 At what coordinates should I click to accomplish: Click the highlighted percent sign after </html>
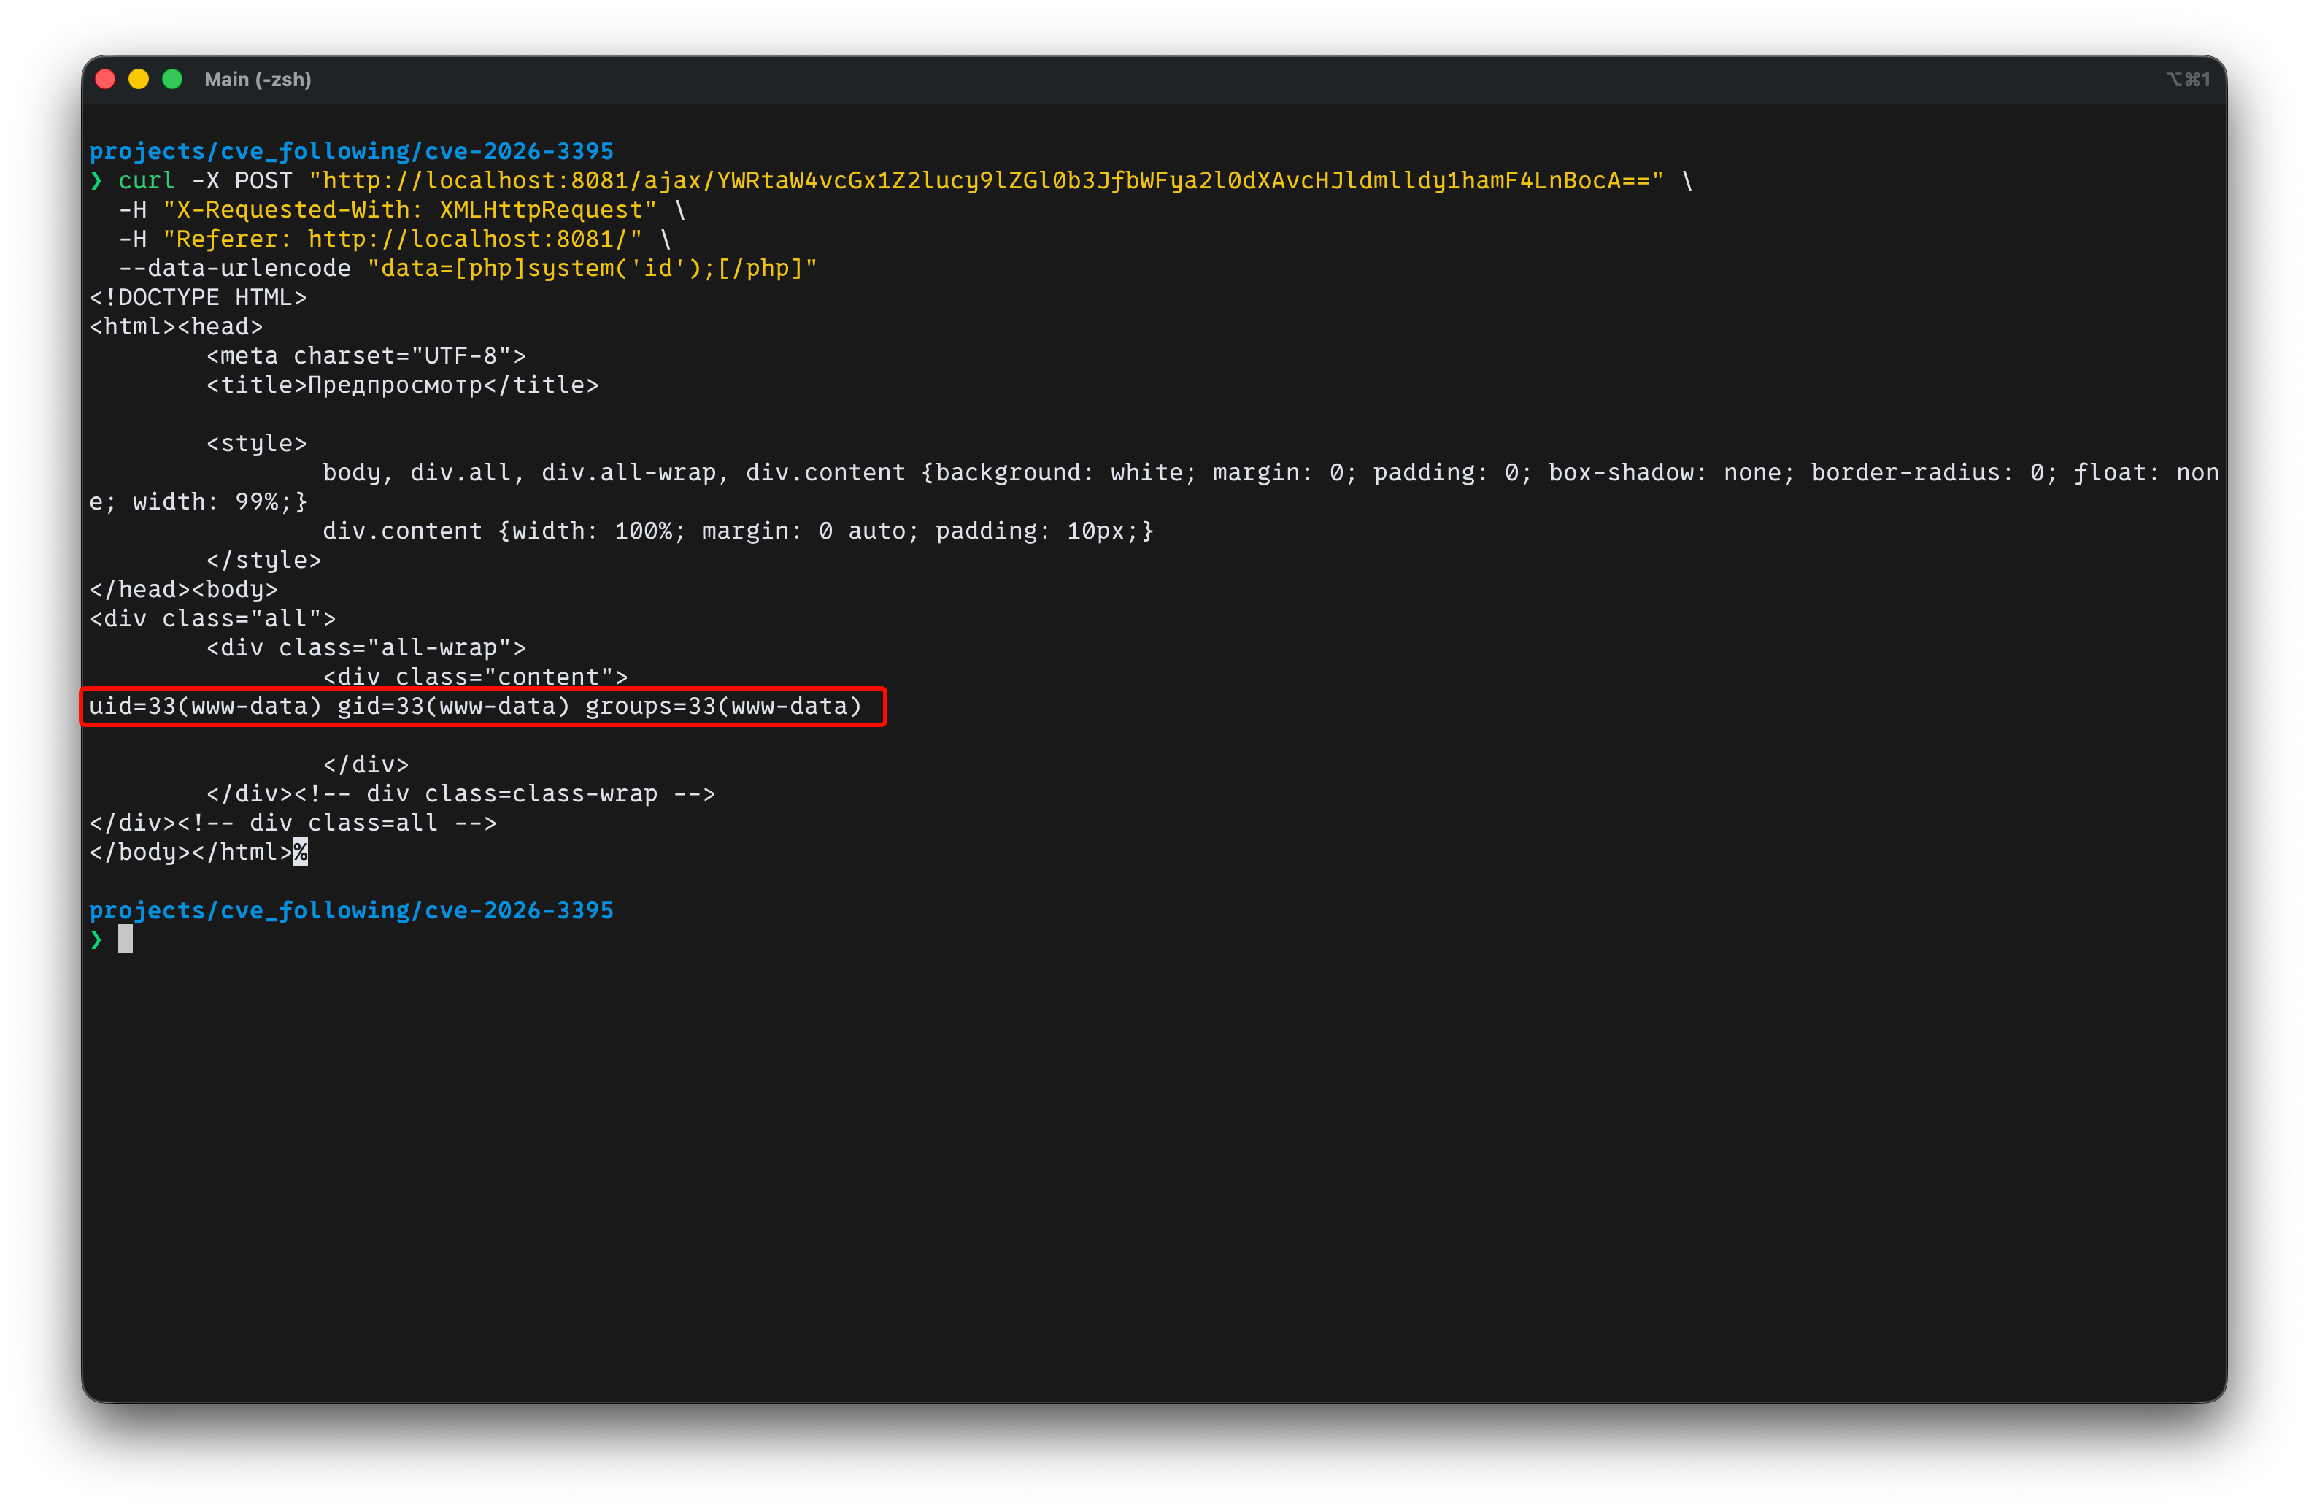tap(301, 852)
